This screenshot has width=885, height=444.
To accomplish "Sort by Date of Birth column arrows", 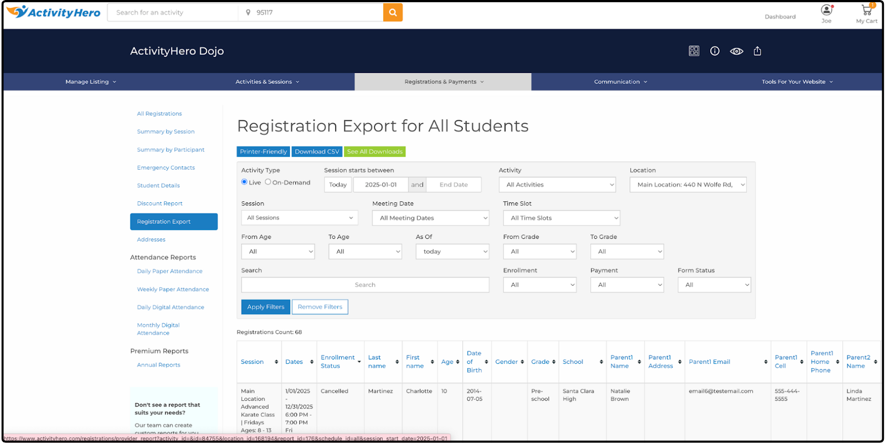I will coord(486,362).
